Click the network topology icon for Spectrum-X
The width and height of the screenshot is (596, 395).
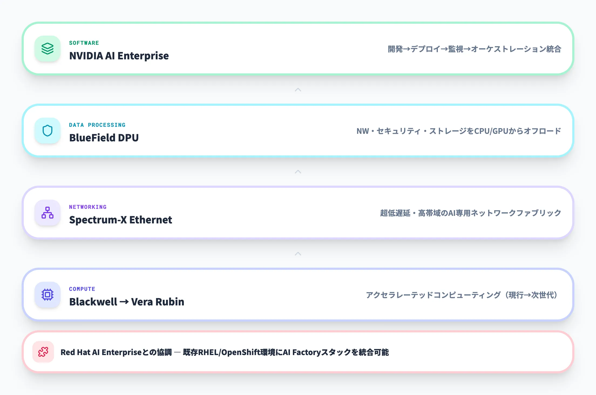48,213
